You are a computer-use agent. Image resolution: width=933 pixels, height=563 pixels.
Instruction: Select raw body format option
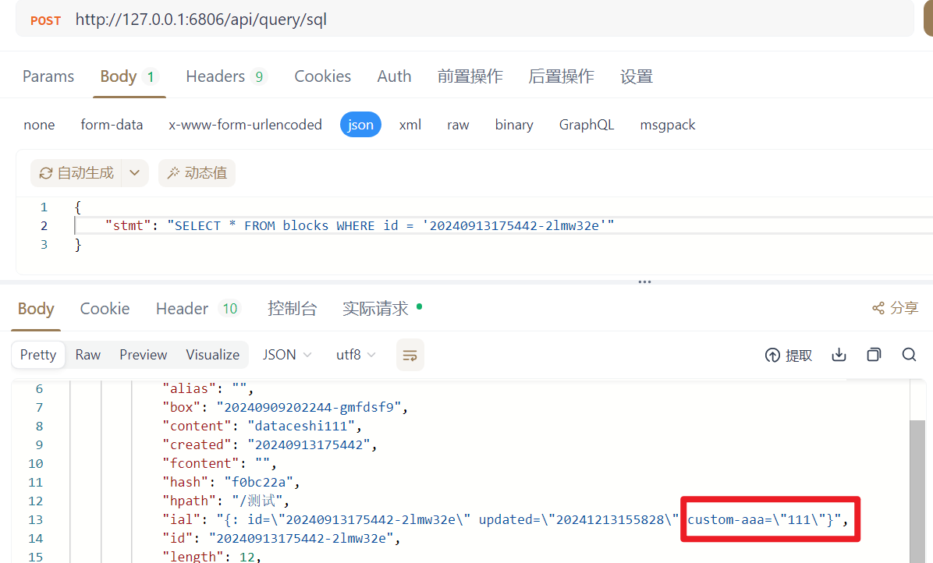pyautogui.click(x=458, y=124)
